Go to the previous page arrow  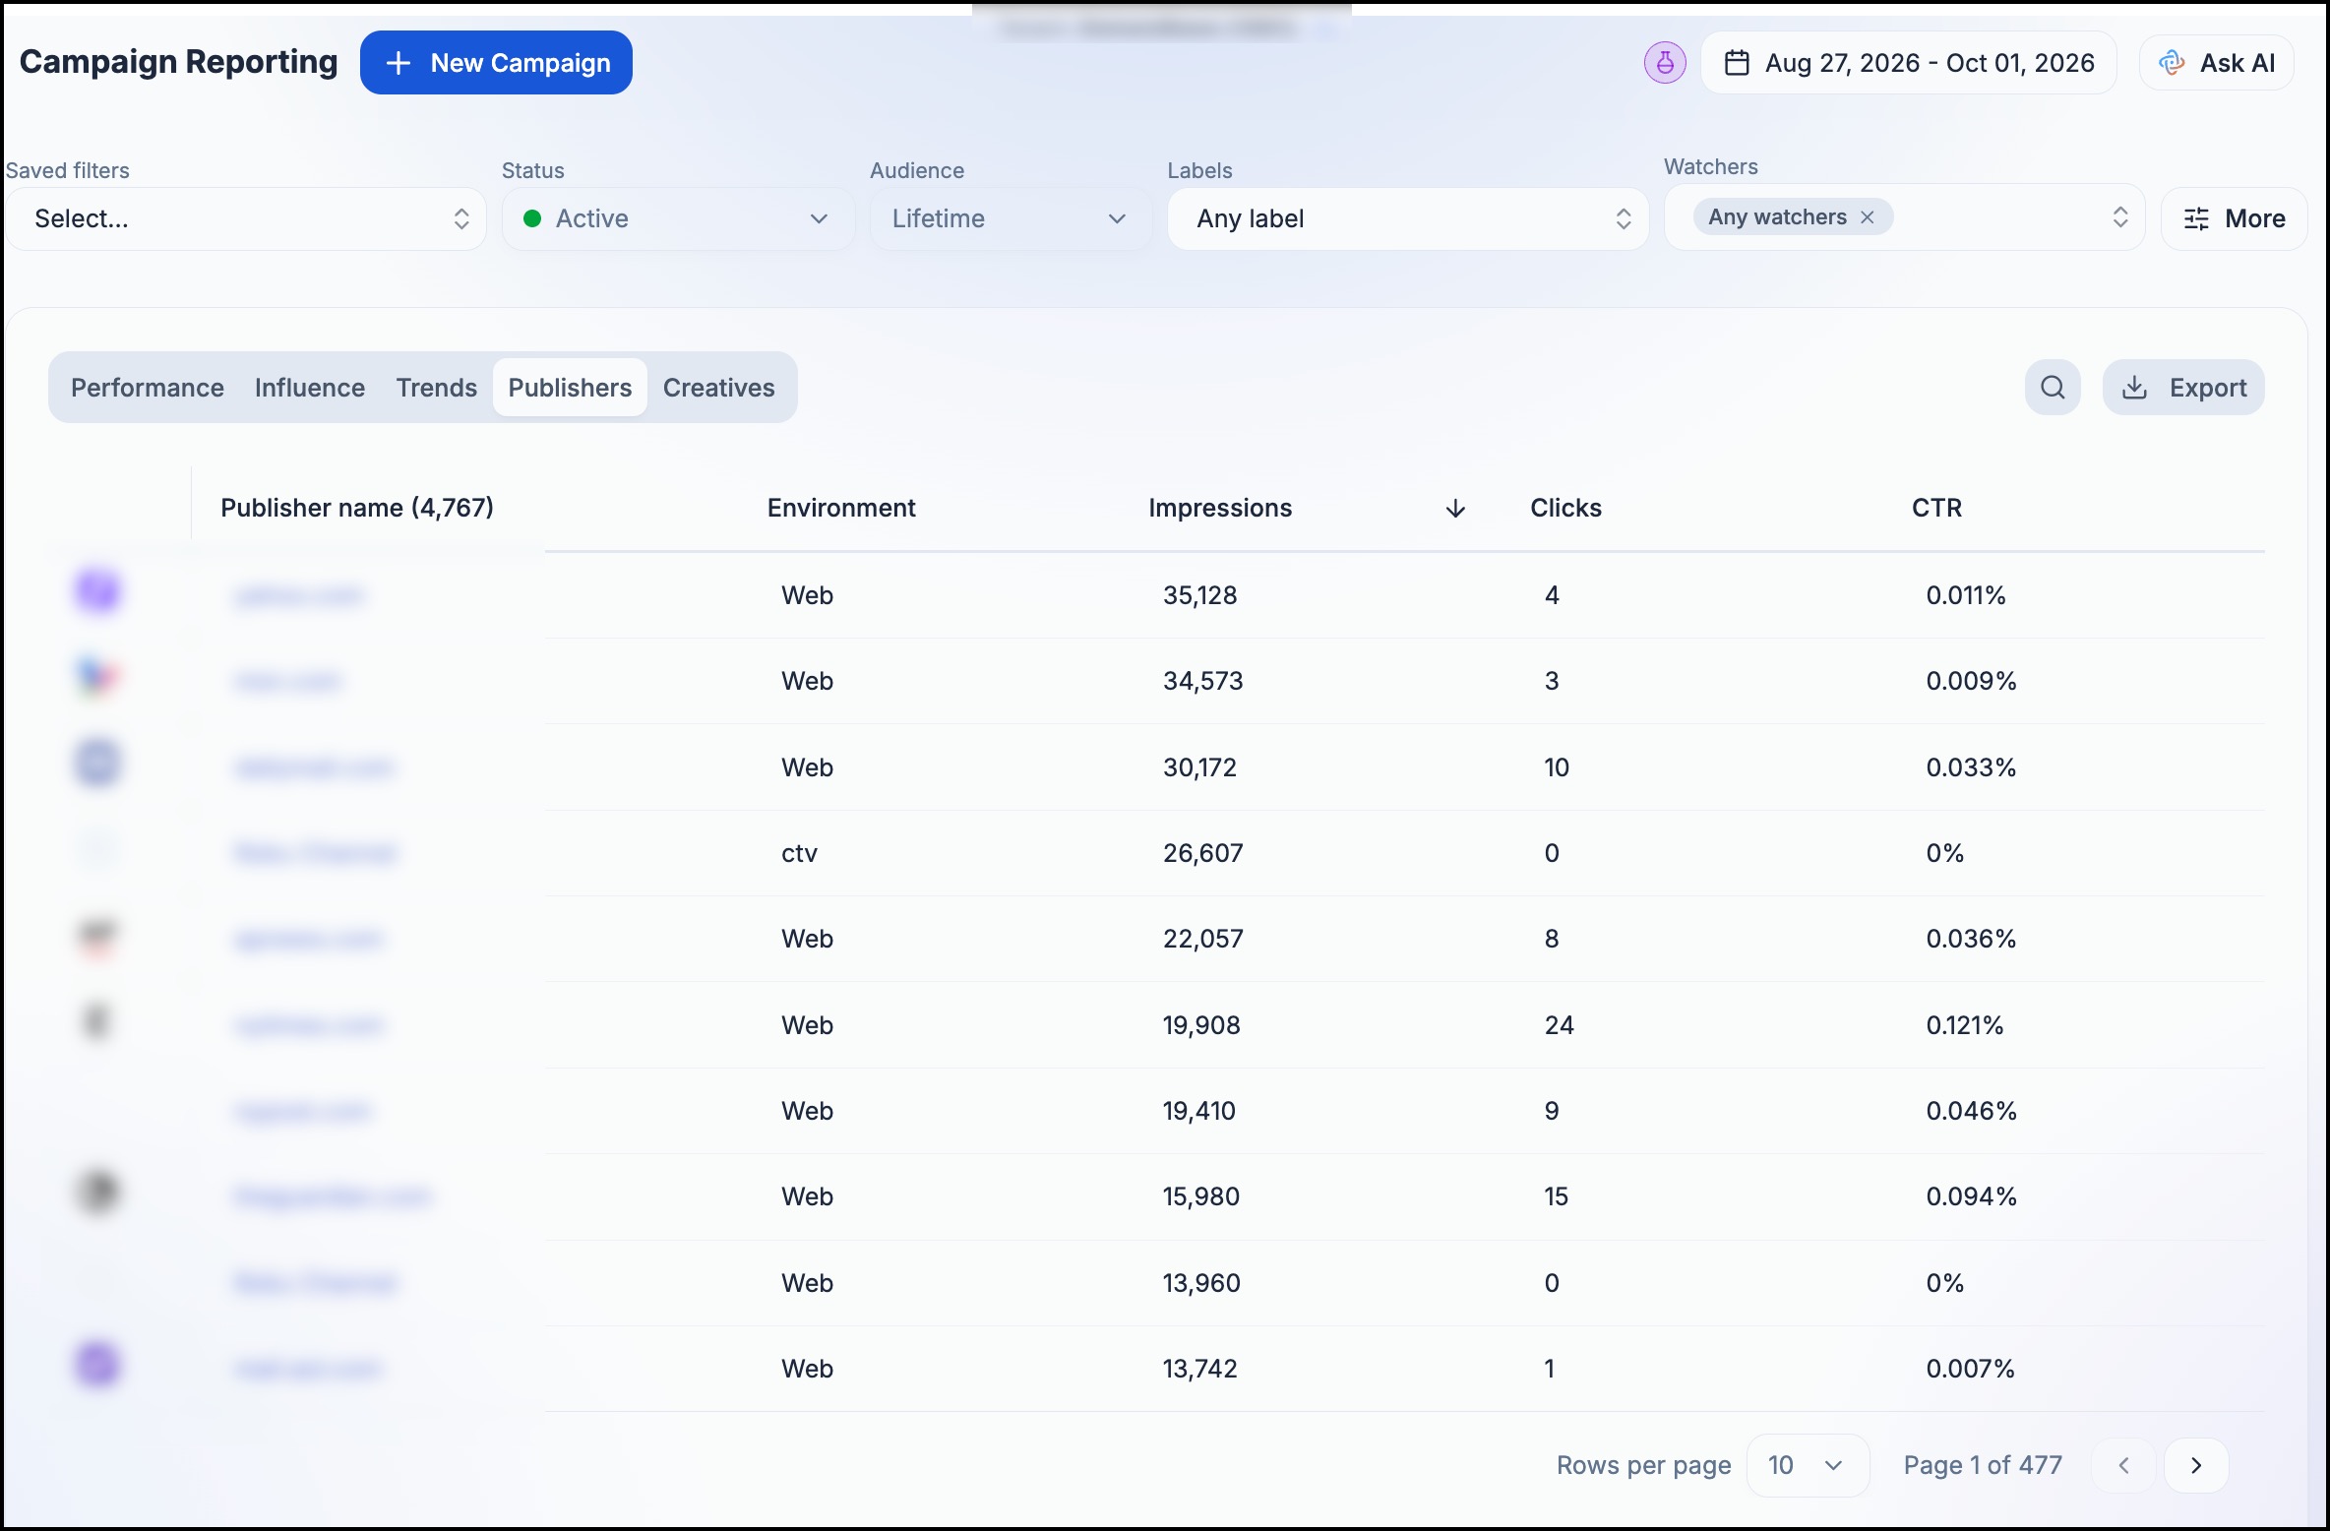[2124, 1465]
